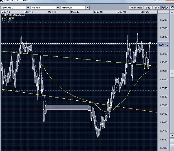
Task: Click the 1.3460 price axis label
Action: pos(163,122)
